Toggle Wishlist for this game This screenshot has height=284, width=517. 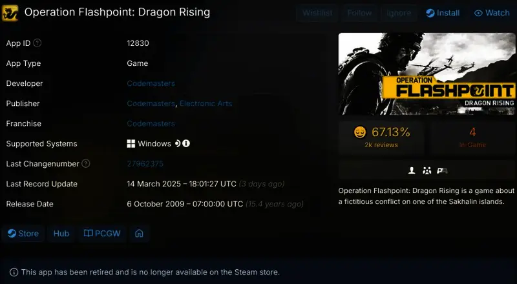tap(317, 13)
